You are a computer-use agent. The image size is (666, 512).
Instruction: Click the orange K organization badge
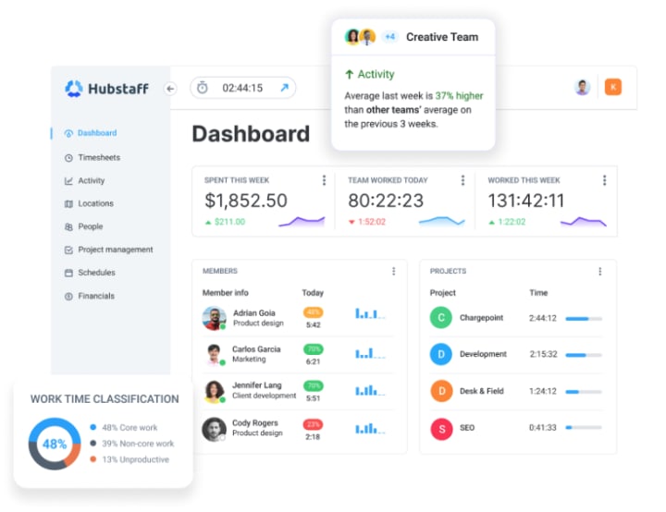[613, 87]
